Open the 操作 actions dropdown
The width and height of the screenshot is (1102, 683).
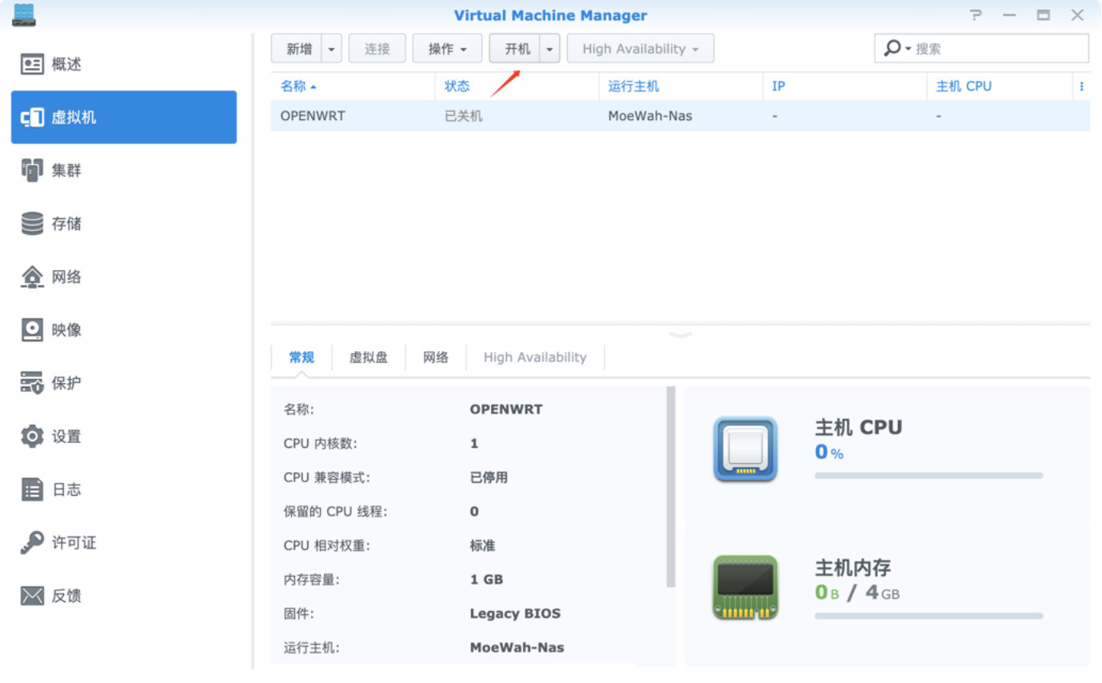tap(447, 49)
